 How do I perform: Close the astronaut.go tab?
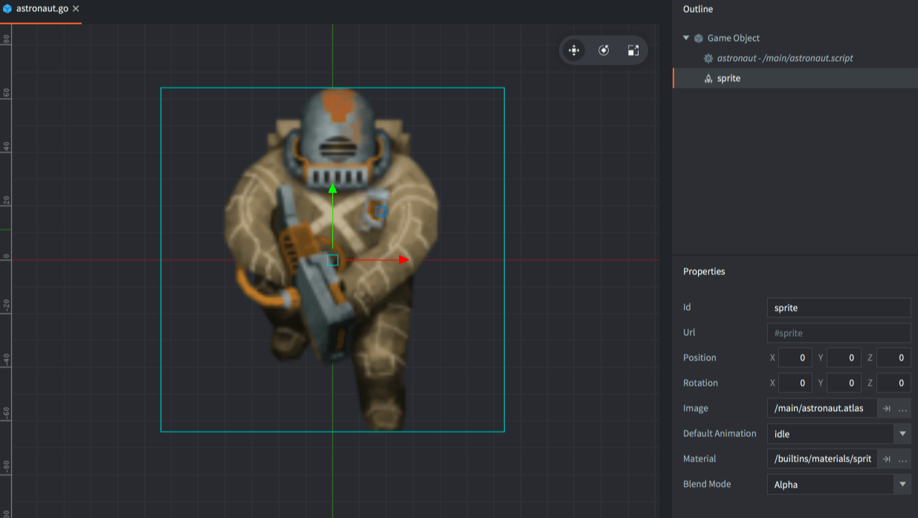(76, 9)
